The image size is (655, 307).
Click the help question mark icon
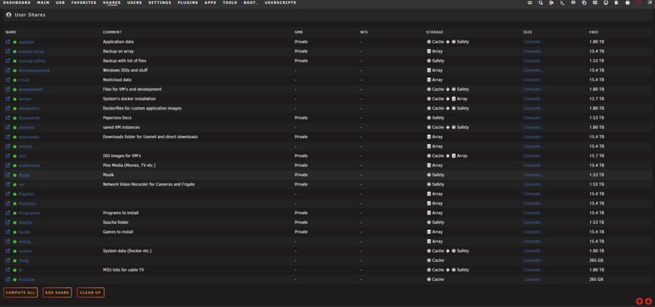[x=627, y=3]
